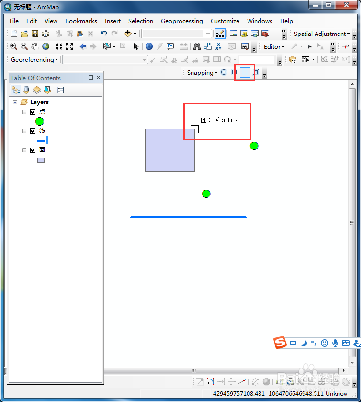Select Features tool in the toolbar

coord(107,46)
